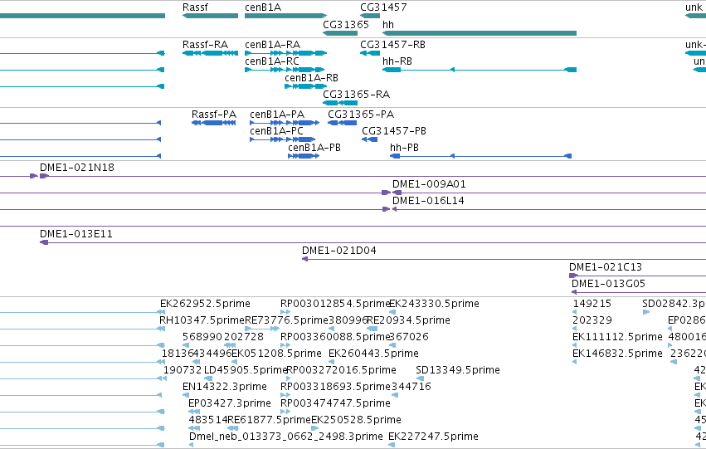Click the RP003318693.5prime label
This screenshot has width=706, height=449.
(335, 388)
